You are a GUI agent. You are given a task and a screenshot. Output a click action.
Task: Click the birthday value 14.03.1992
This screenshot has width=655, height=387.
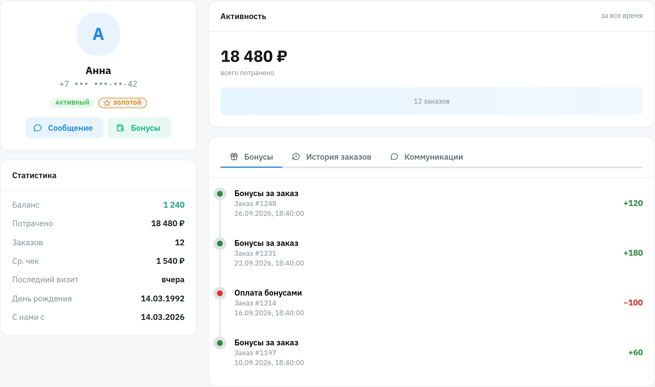coord(163,298)
